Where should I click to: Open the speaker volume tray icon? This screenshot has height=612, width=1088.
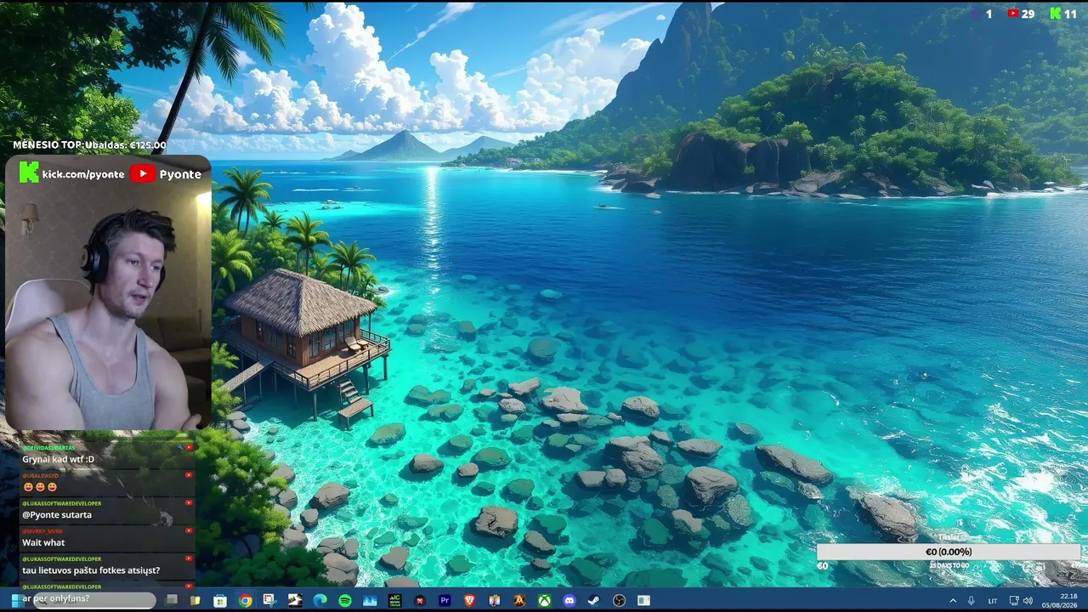pos(1028,601)
